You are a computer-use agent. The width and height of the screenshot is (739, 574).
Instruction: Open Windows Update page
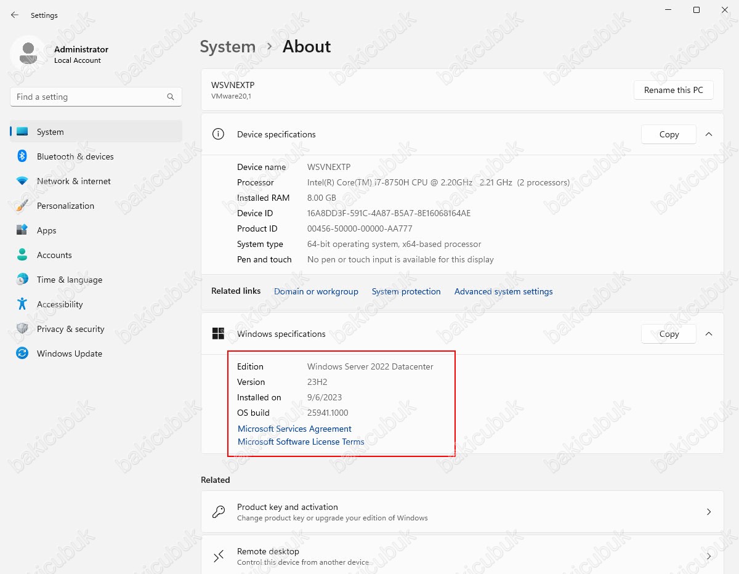pos(96,354)
